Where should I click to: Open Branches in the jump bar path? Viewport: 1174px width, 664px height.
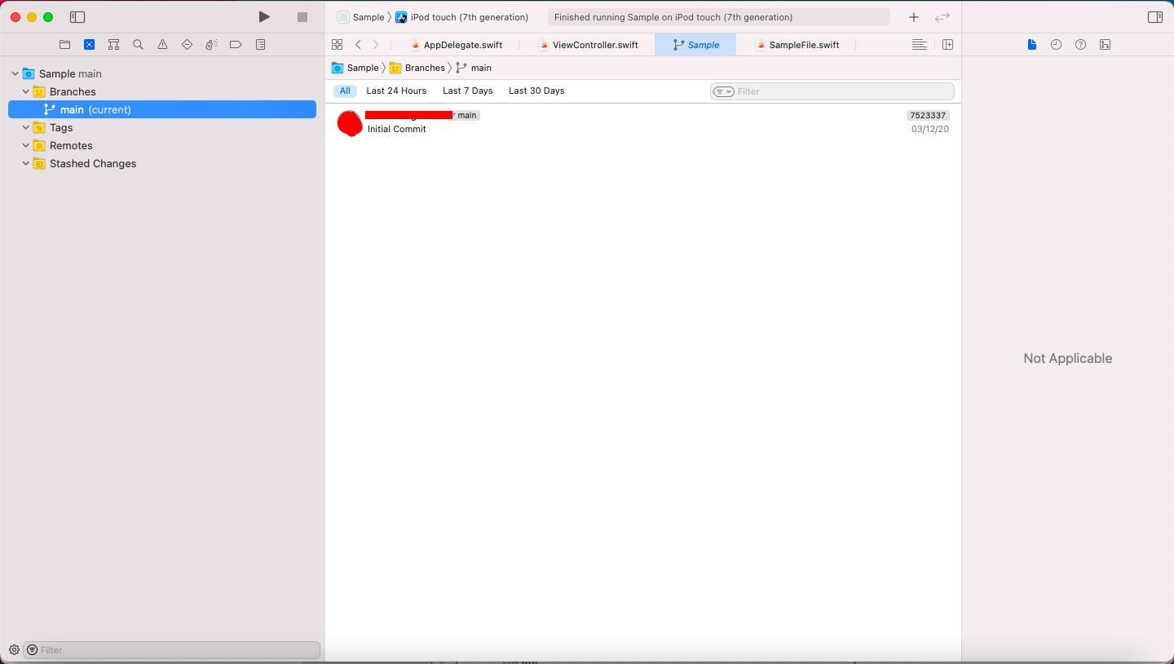(417, 68)
